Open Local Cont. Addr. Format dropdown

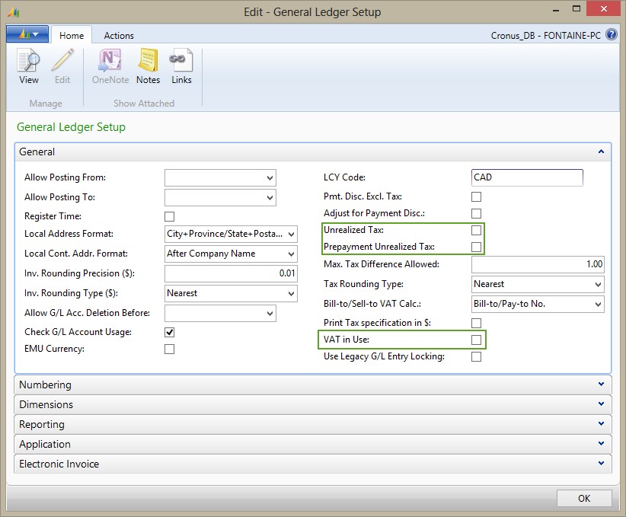[292, 254]
